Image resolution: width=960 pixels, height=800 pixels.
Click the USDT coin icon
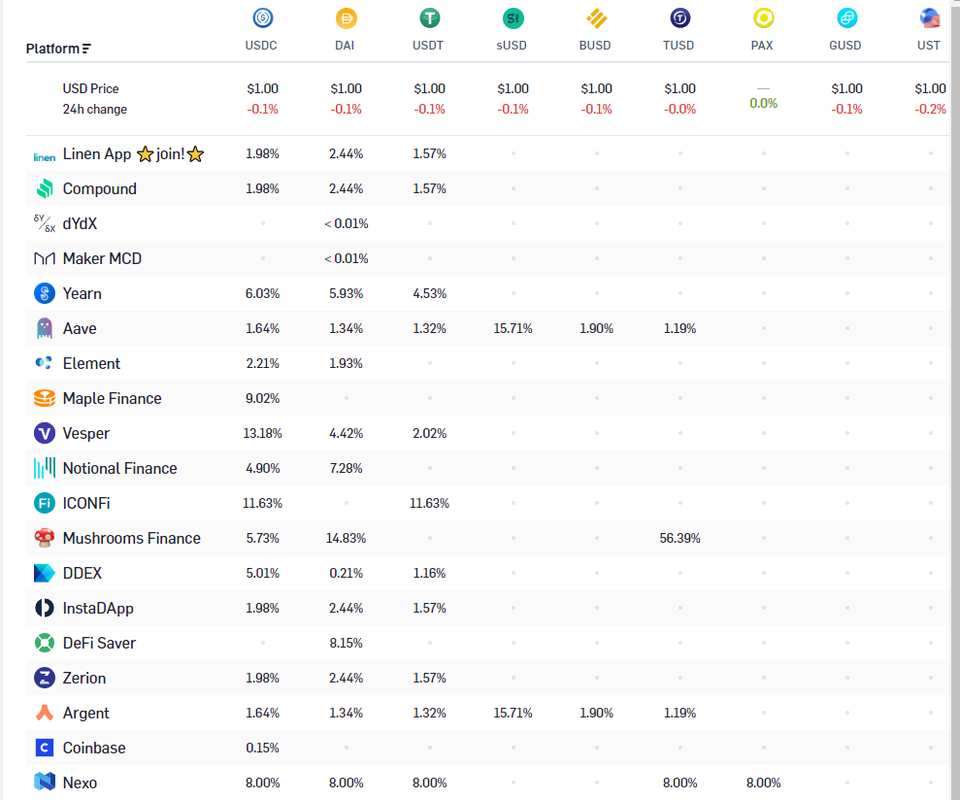(429, 17)
